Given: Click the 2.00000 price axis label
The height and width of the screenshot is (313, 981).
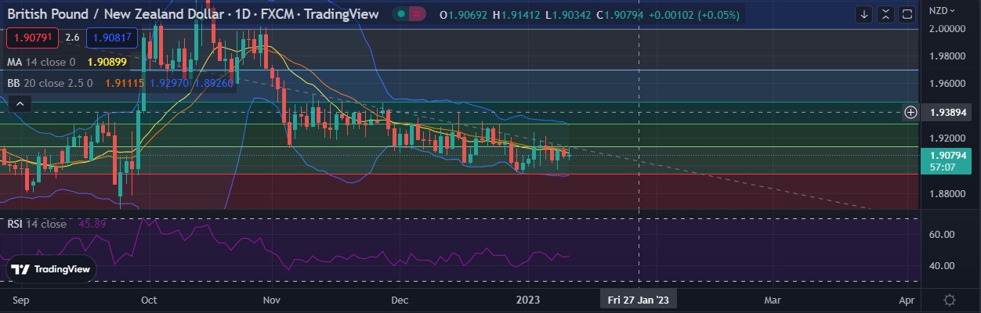Looking at the screenshot, I should [x=947, y=28].
